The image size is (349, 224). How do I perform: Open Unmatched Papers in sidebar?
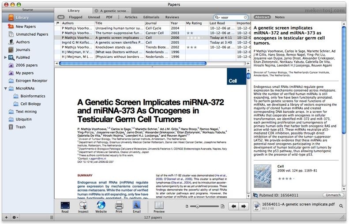point(32,34)
